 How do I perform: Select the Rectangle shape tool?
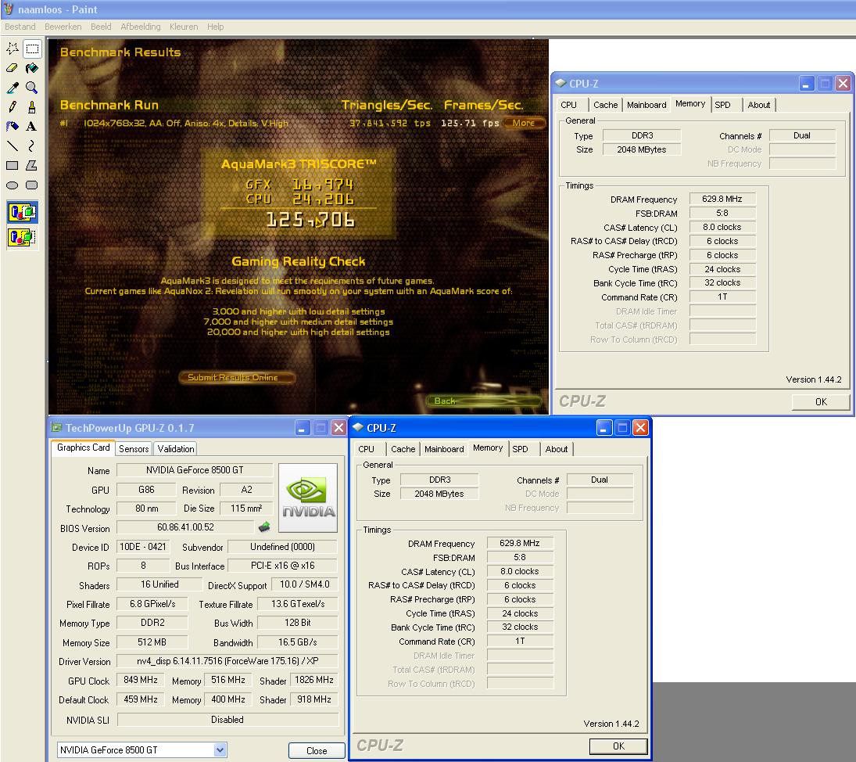(x=12, y=165)
